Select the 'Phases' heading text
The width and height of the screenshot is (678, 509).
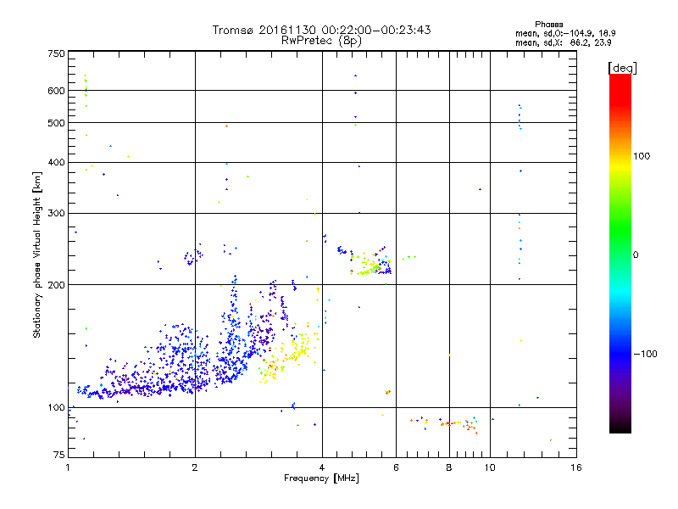548,25
